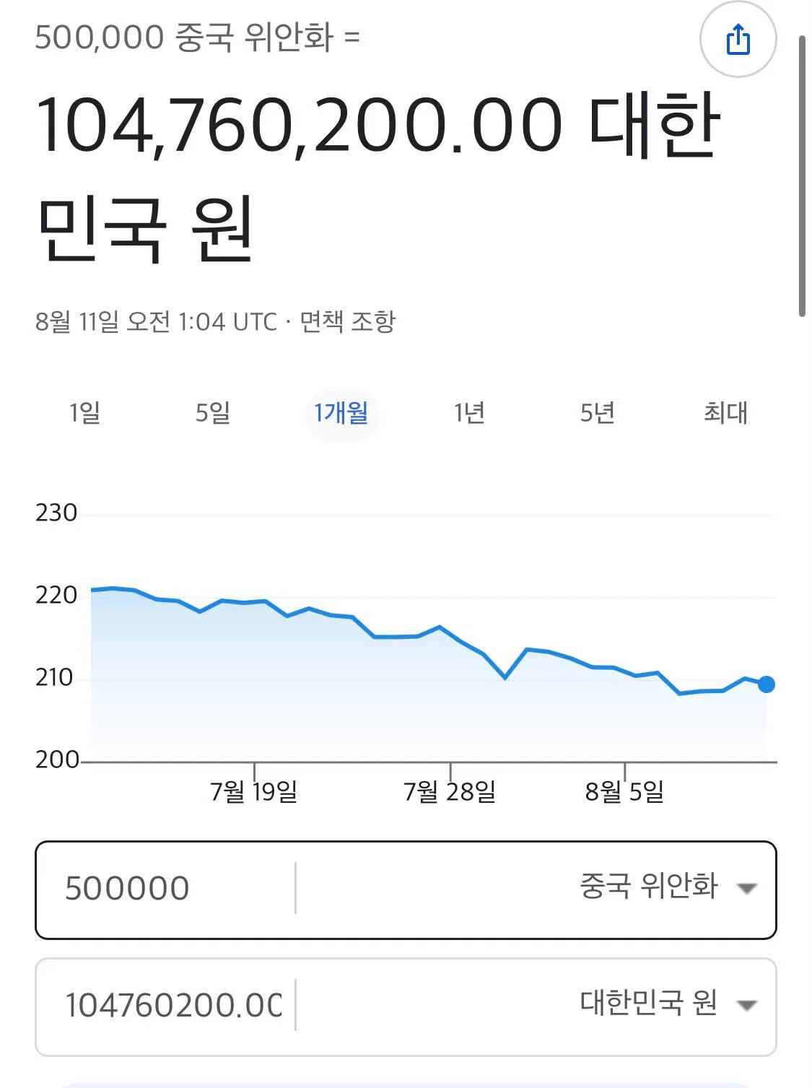Screen dimensions: 812x1088
Task: Click the 7월 19일 axis marker
Action: click(x=254, y=791)
